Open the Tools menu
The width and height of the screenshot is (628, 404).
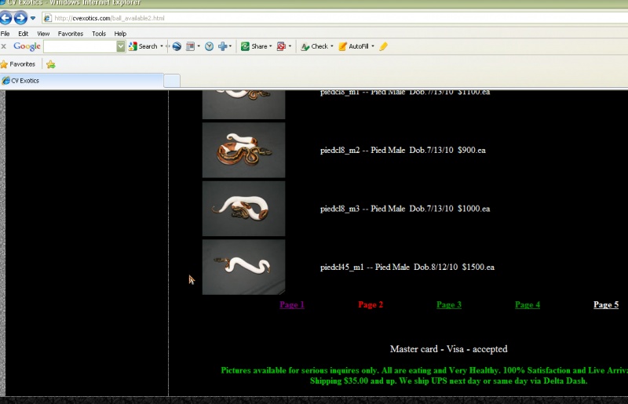[99, 34]
